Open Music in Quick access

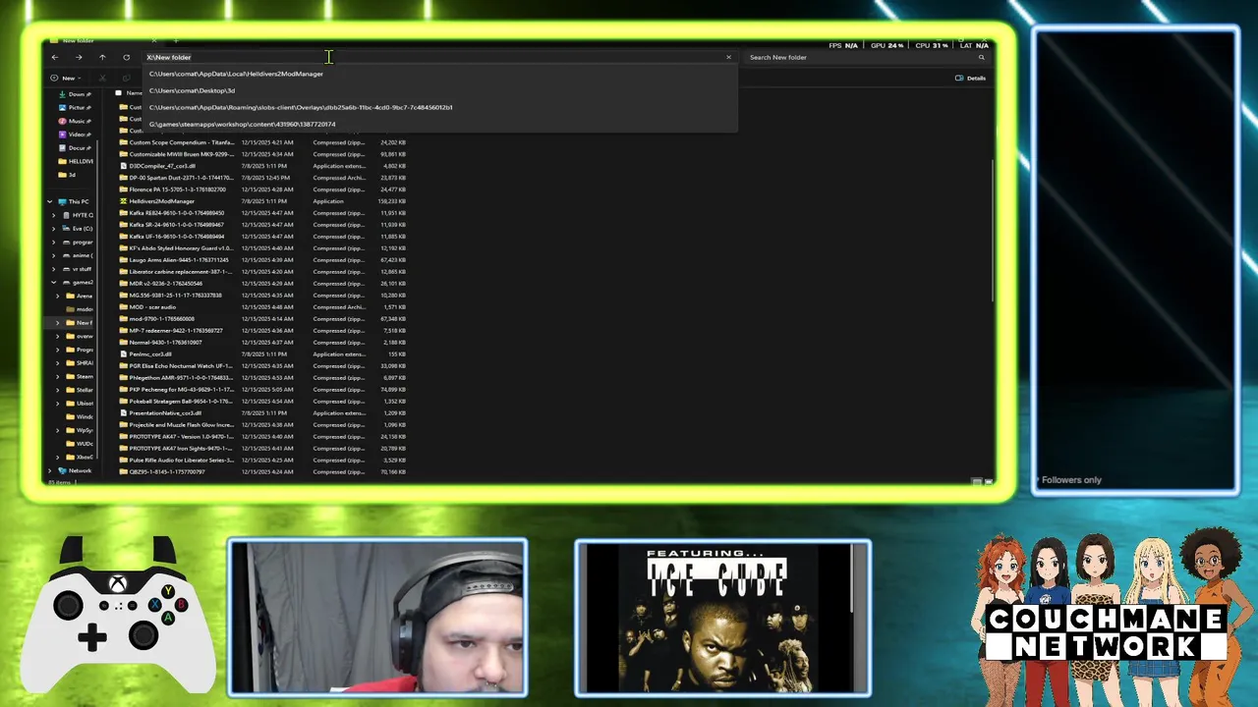click(x=75, y=121)
